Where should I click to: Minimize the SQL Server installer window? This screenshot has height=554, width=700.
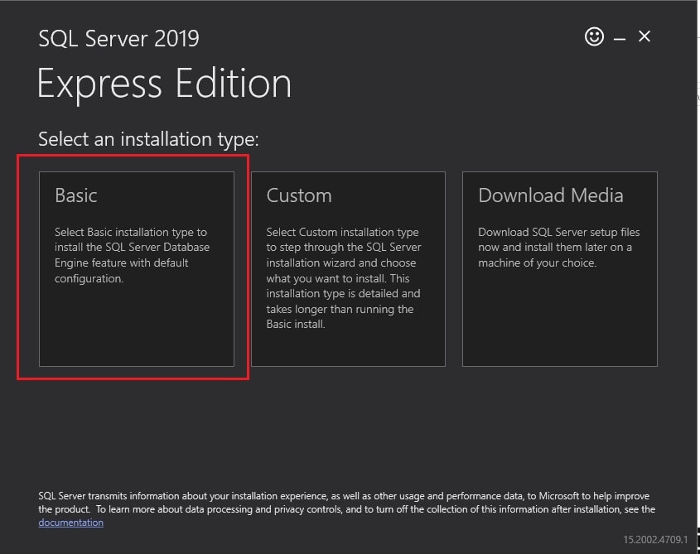coord(619,39)
